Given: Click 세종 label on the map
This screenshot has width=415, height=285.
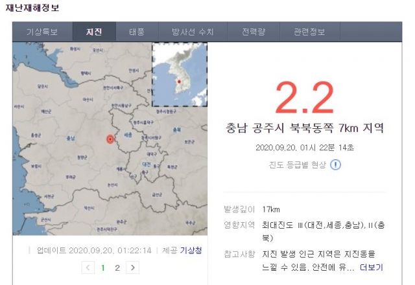Looking at the screenshot, I should pos(128,135).
